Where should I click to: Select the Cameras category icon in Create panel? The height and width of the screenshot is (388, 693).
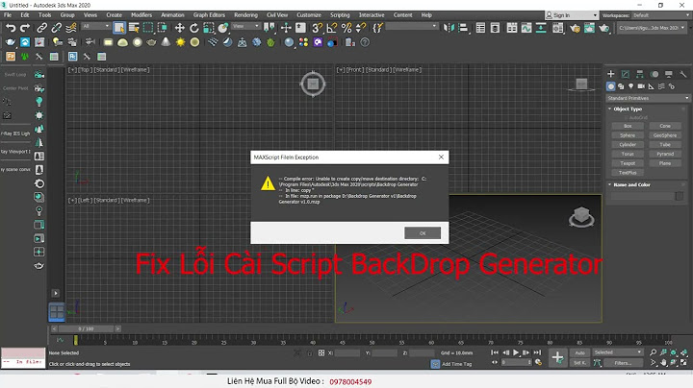pyautogui.click(x=641, y=86)
